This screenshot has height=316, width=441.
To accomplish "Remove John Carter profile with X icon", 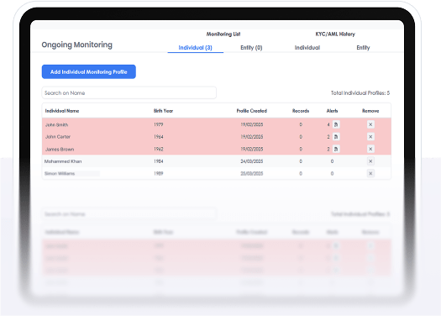I will tap(370, 137).
